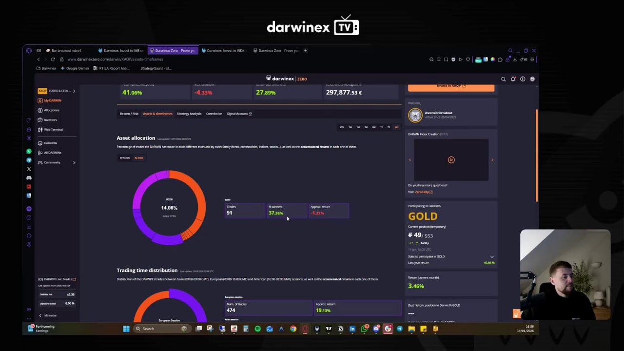The image size is (624, 351).
Task: Select the 6M timeframe
Action: coord(374,127)
